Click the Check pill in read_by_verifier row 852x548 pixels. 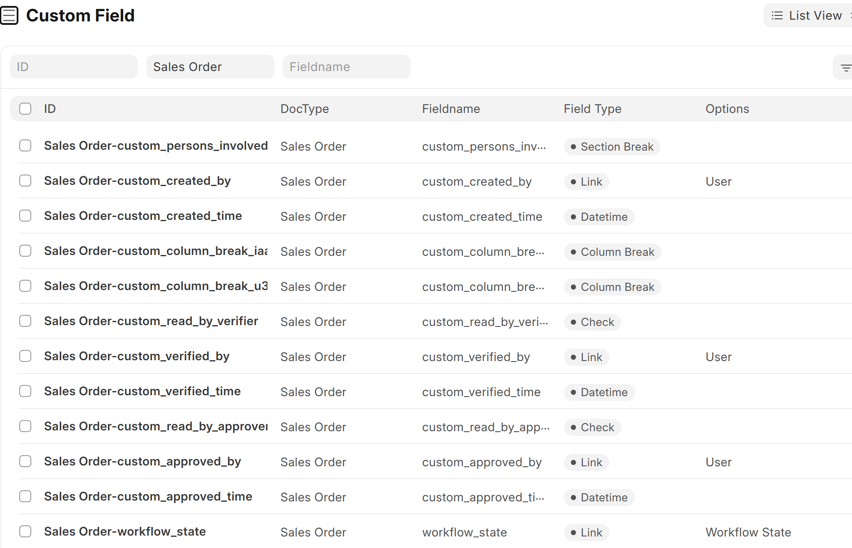[x=592, y=322]
